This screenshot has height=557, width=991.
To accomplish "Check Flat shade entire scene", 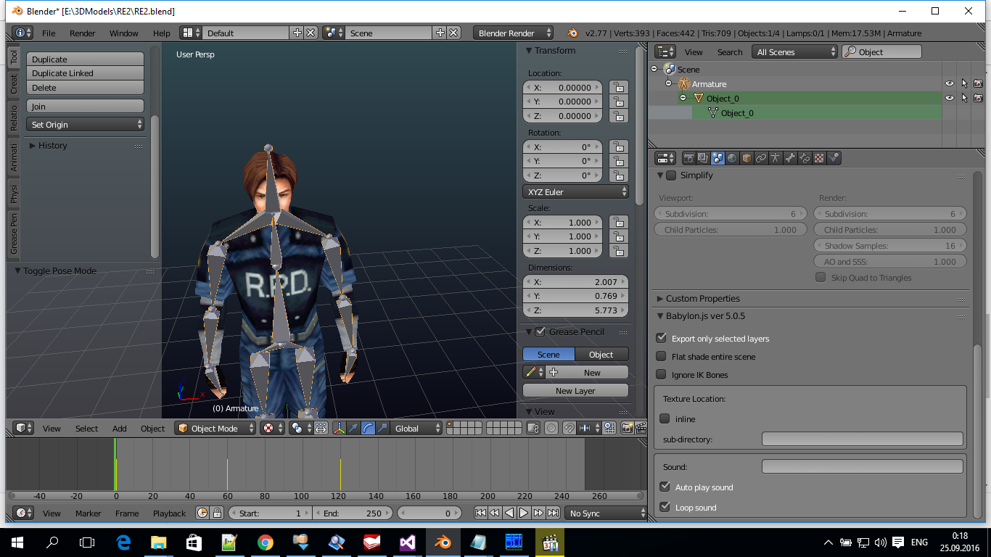I will pos(661,356).
